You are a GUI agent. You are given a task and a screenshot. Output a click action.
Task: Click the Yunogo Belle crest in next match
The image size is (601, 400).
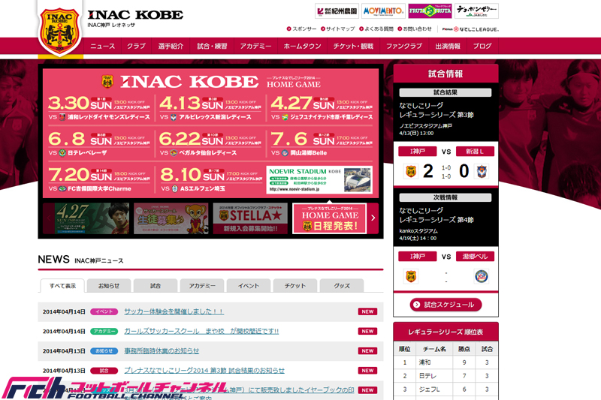[482, 276]
